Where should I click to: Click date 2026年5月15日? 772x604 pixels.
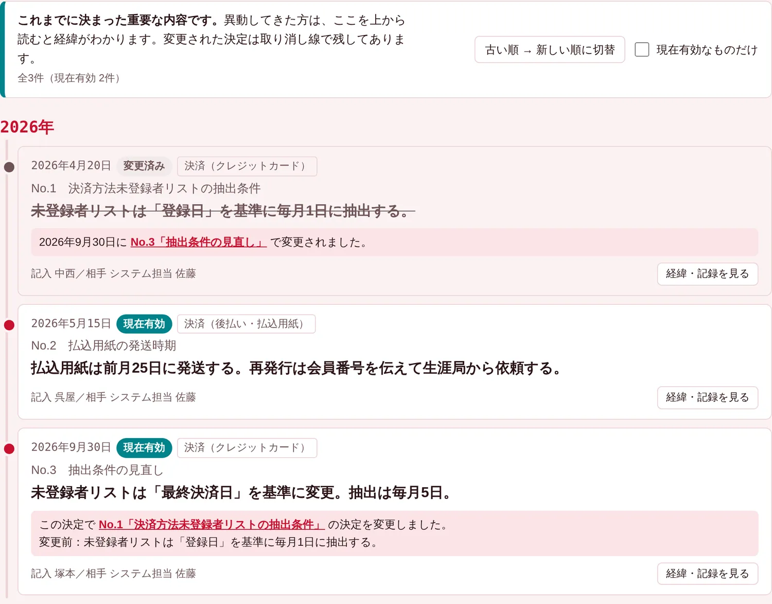[x=71, y=323]
